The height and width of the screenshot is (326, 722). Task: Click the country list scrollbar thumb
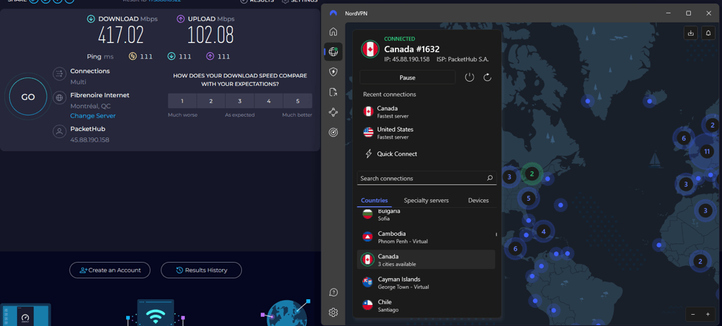(496, 234)
